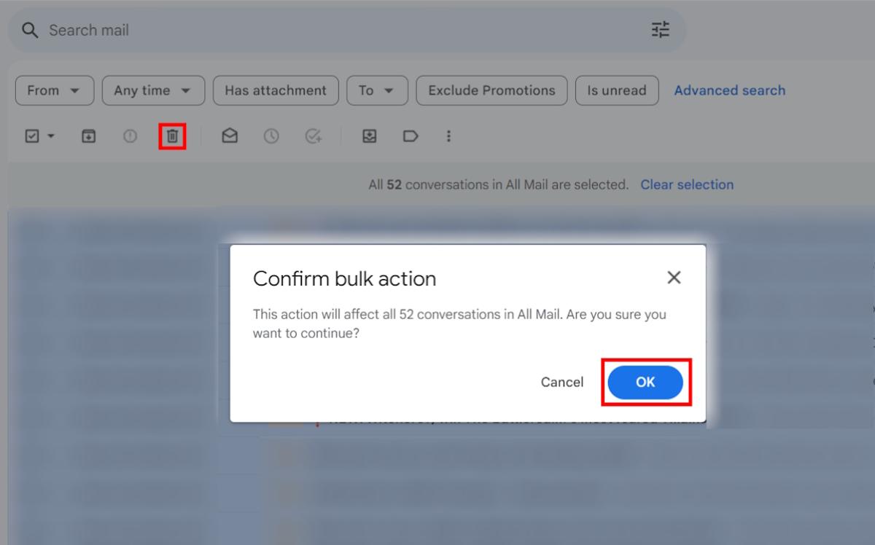Open search filter options icon

coord(660,30)
